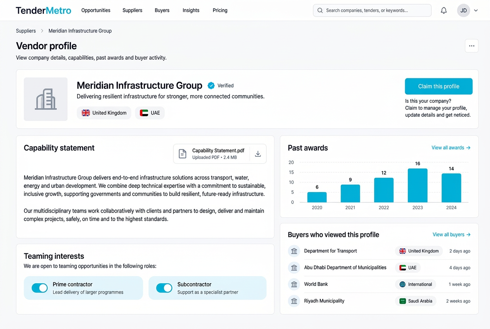Screen dimensions: 490x329
Task: Click the 2 weeks ago timestamp
Action: pos(458,301)
